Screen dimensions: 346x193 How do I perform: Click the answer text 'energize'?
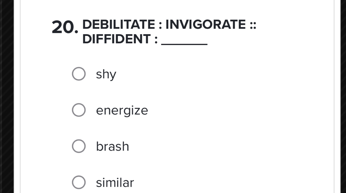(x=122, y=110)
